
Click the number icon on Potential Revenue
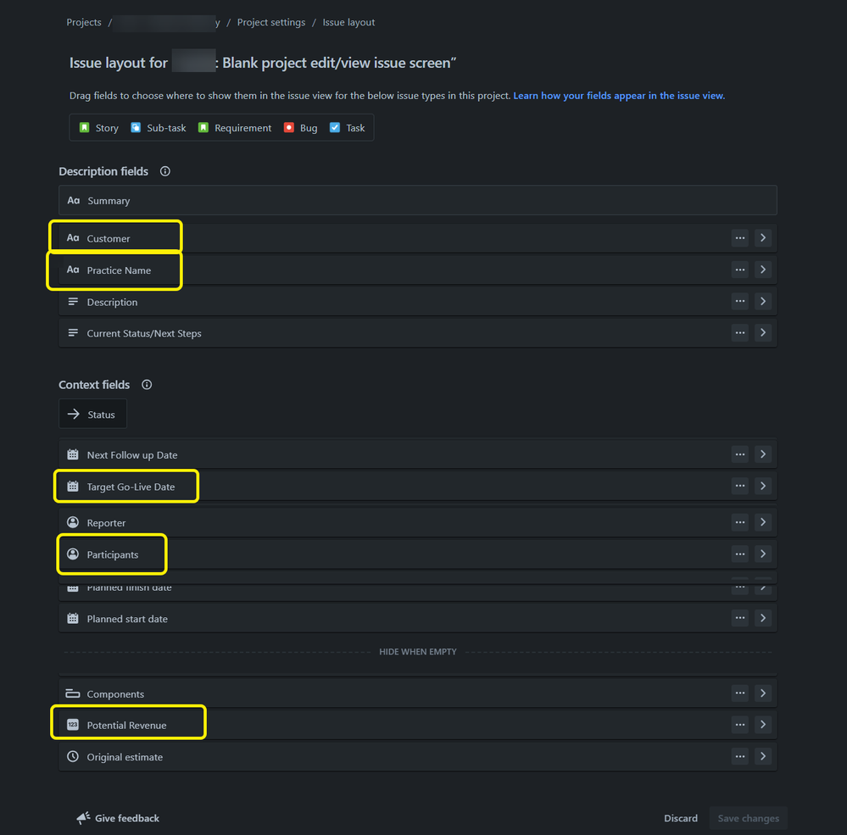tap(72, 725)
